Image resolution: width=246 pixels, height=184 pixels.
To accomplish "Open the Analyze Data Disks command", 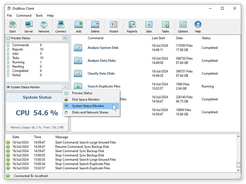I will coord(102,61).
